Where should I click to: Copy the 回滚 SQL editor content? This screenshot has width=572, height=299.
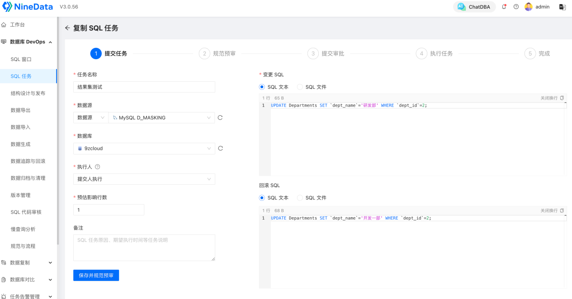[x=562, y=210]
